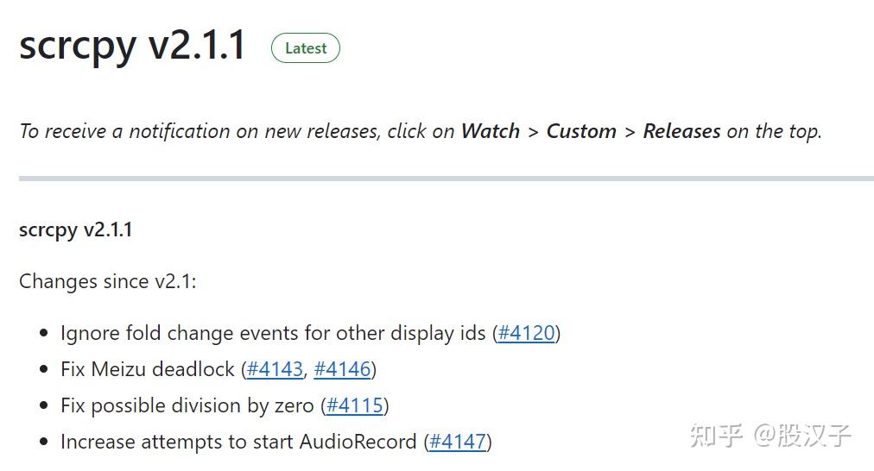Select the small scrcpy v2.1.1 subheading
This screenshot has width=874, height=471.
tap(76, 230)
